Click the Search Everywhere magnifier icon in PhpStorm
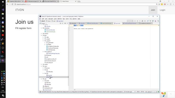 point(158,21)
